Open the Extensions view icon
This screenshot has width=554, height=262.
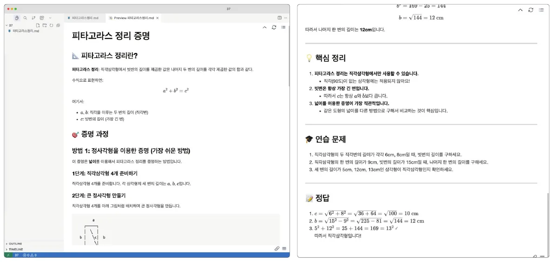pos(42,18)
